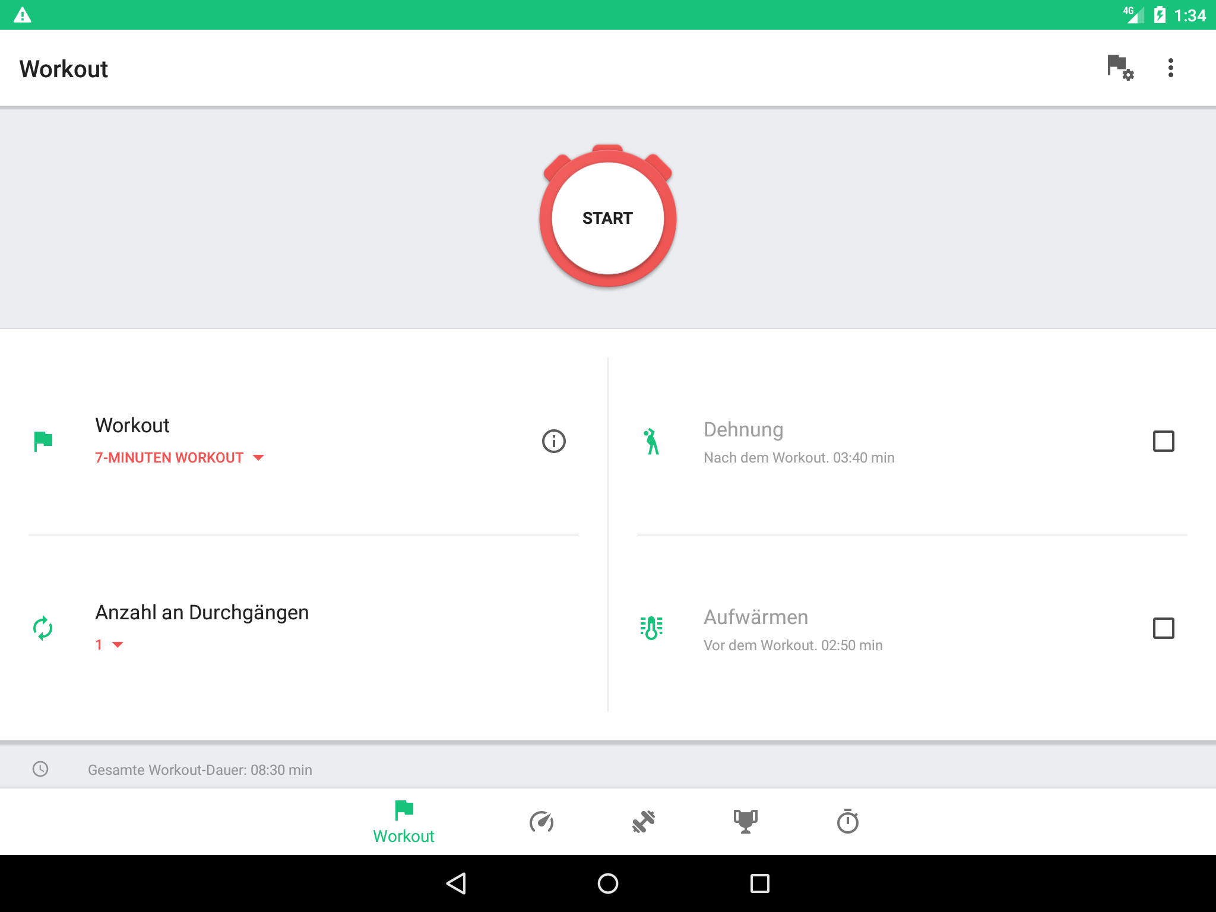
Task: Switch to the speedometer progress tab
Action: 541,822
